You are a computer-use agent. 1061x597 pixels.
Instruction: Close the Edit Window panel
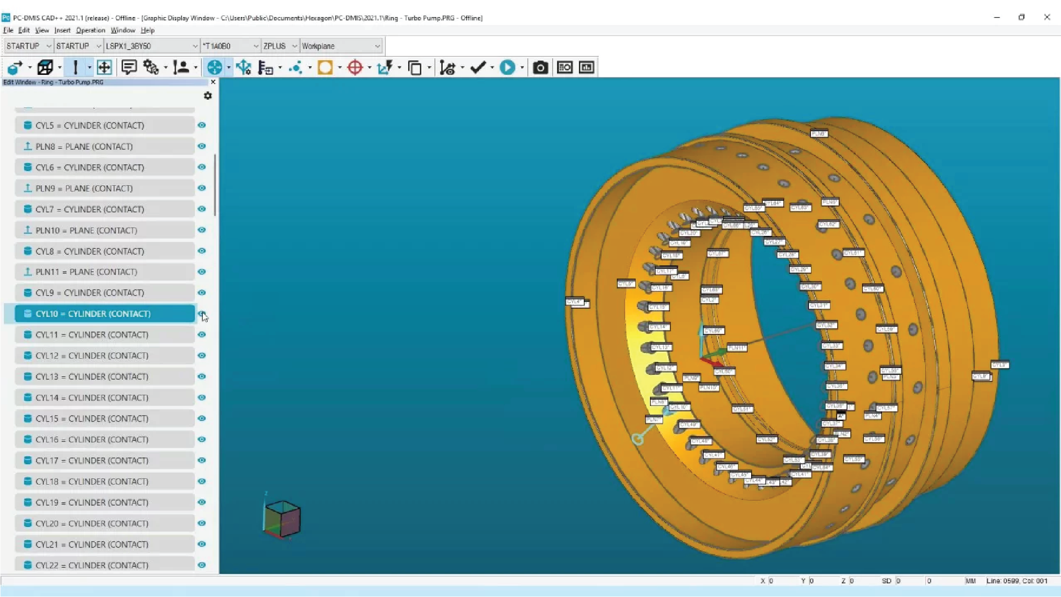[213, 82]
